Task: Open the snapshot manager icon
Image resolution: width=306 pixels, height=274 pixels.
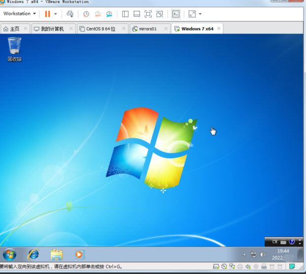Action: pos(109,14)
